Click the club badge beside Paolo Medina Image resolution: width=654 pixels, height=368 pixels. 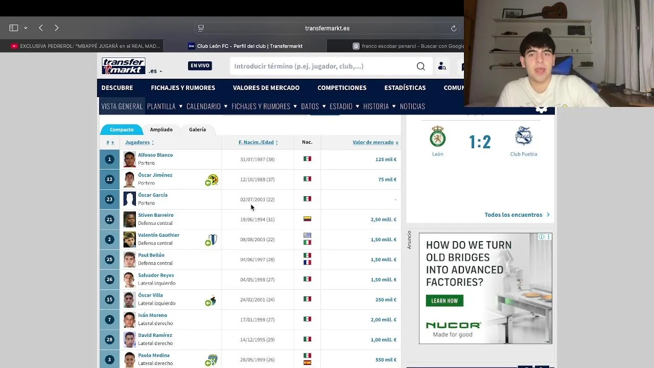click(x=212, y=360)
